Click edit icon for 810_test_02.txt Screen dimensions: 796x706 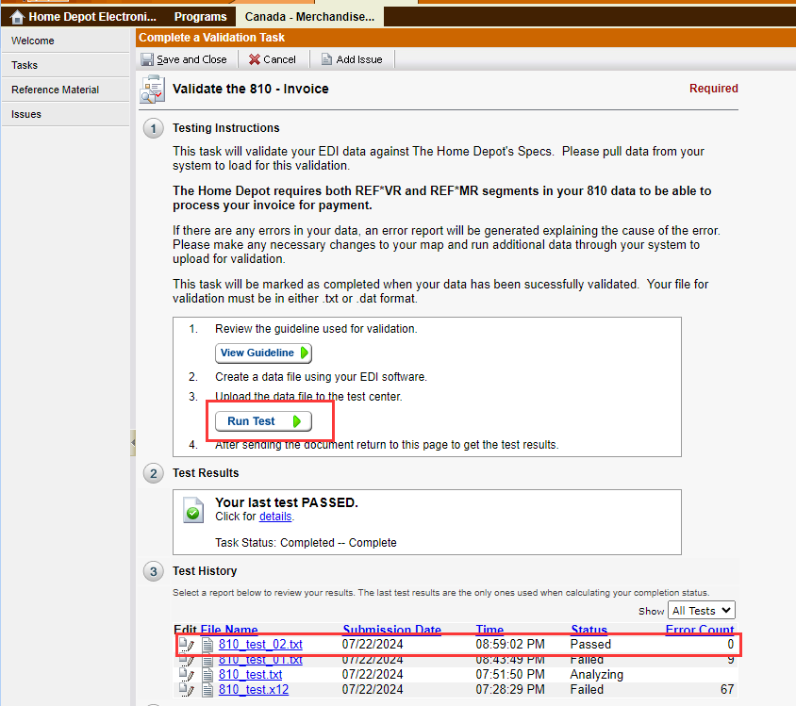click(x=187, y=644)
